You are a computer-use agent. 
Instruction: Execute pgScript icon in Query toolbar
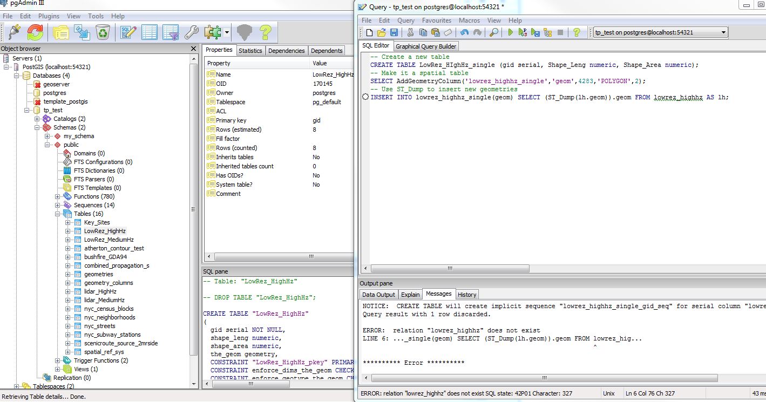[x=523, y=32]
